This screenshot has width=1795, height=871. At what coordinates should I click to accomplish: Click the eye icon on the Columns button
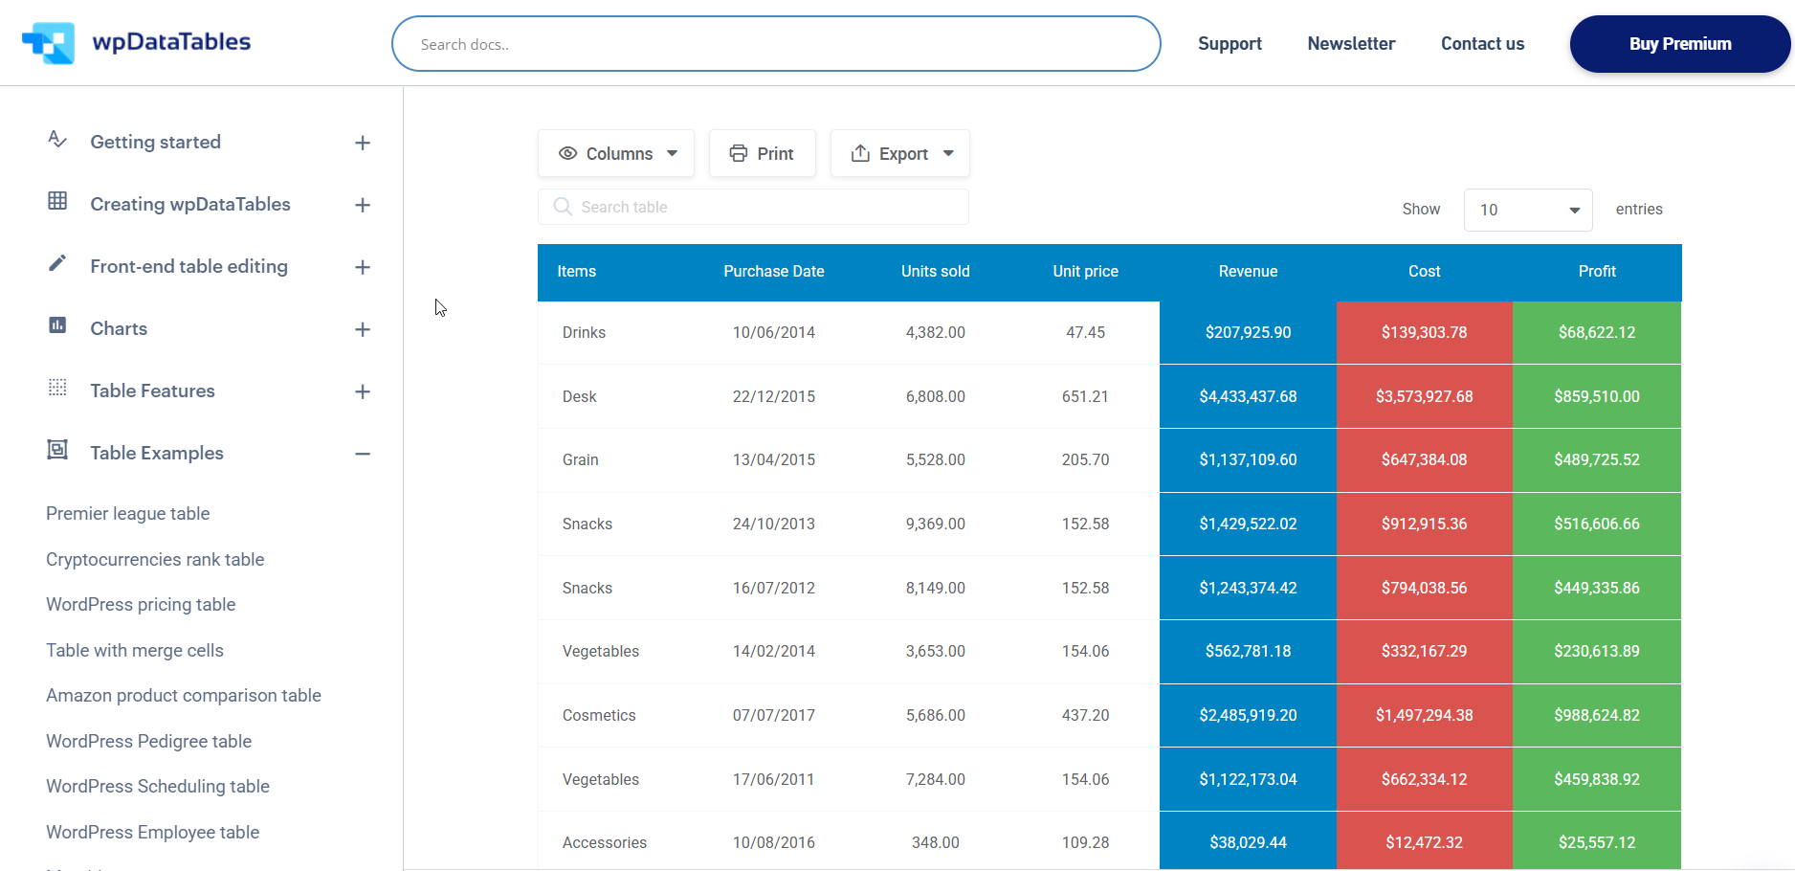568,153
